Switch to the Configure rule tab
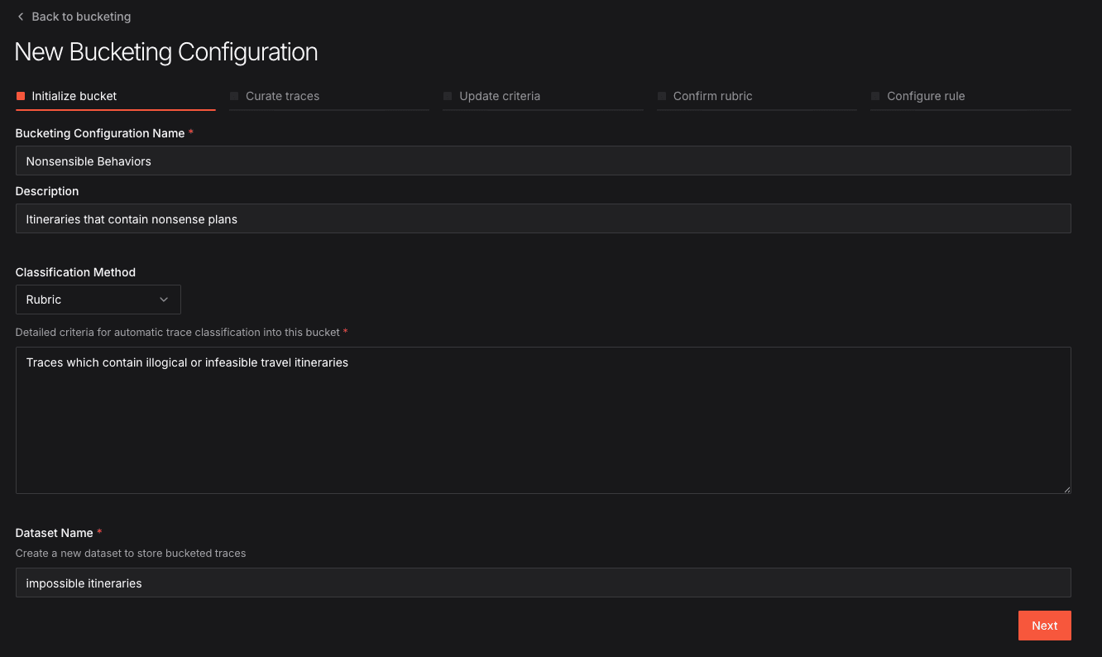The width and height of the screenshot is (1102, 657). click(926, 96)
